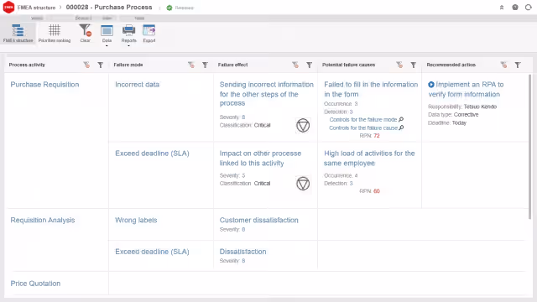537x302 pixels.
Task: Filter the Failure mode column
Action: pyautogui.click(x=205, y=65)
